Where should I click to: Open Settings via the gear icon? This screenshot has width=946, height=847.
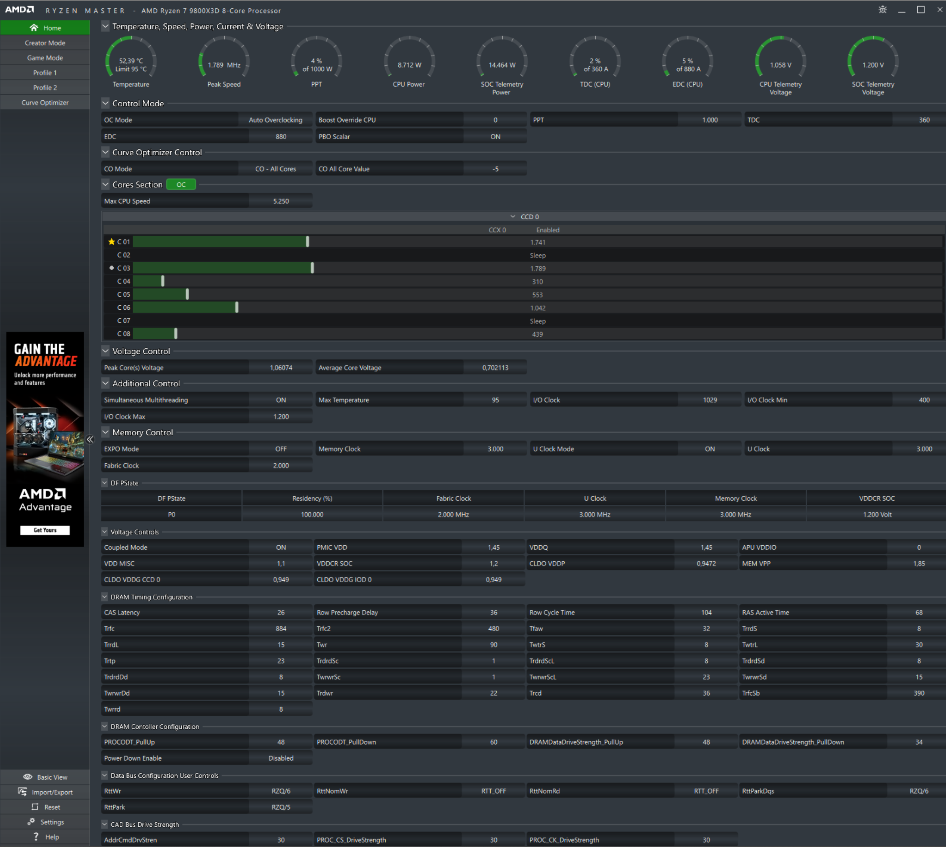click(x=31, y=822)
